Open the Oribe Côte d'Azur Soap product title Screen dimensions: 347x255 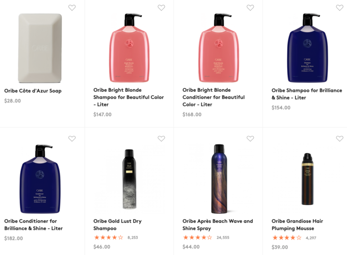33,91
